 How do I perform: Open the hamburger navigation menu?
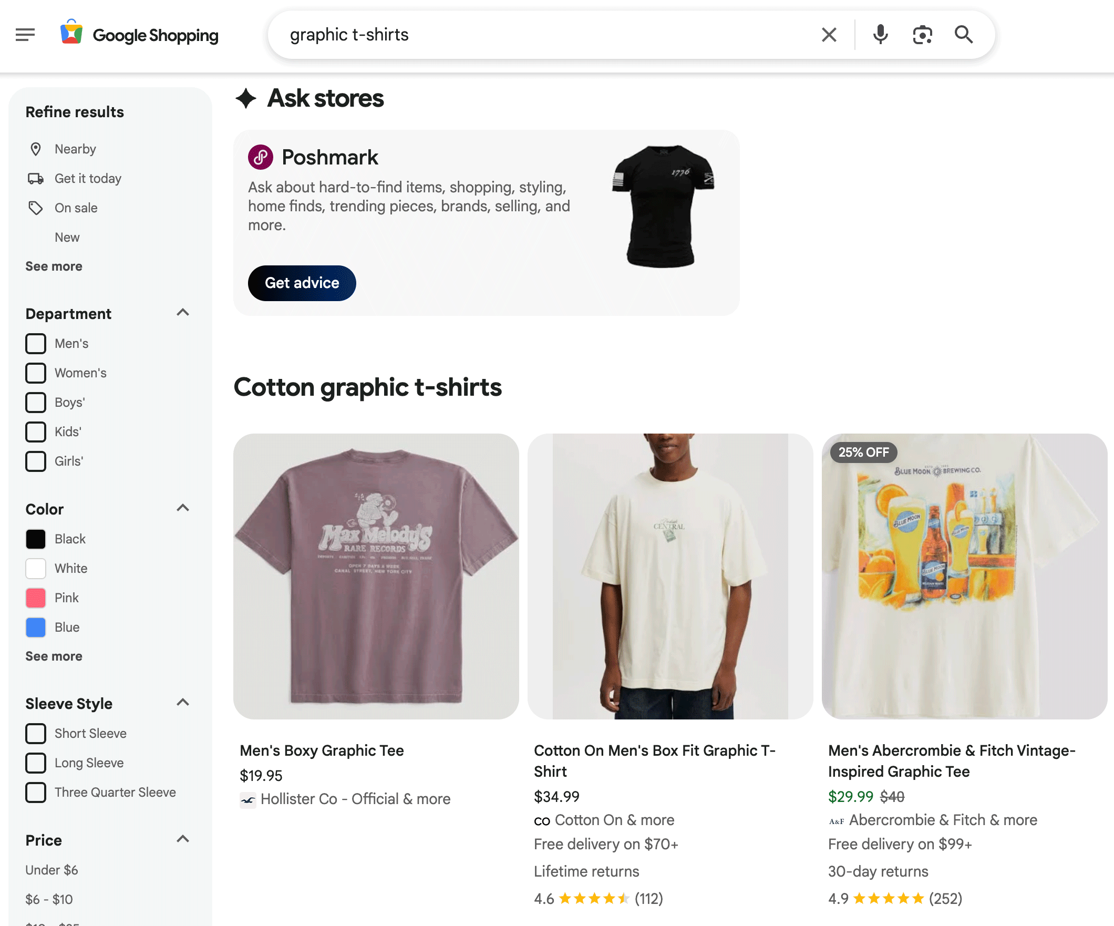point(25,35)
